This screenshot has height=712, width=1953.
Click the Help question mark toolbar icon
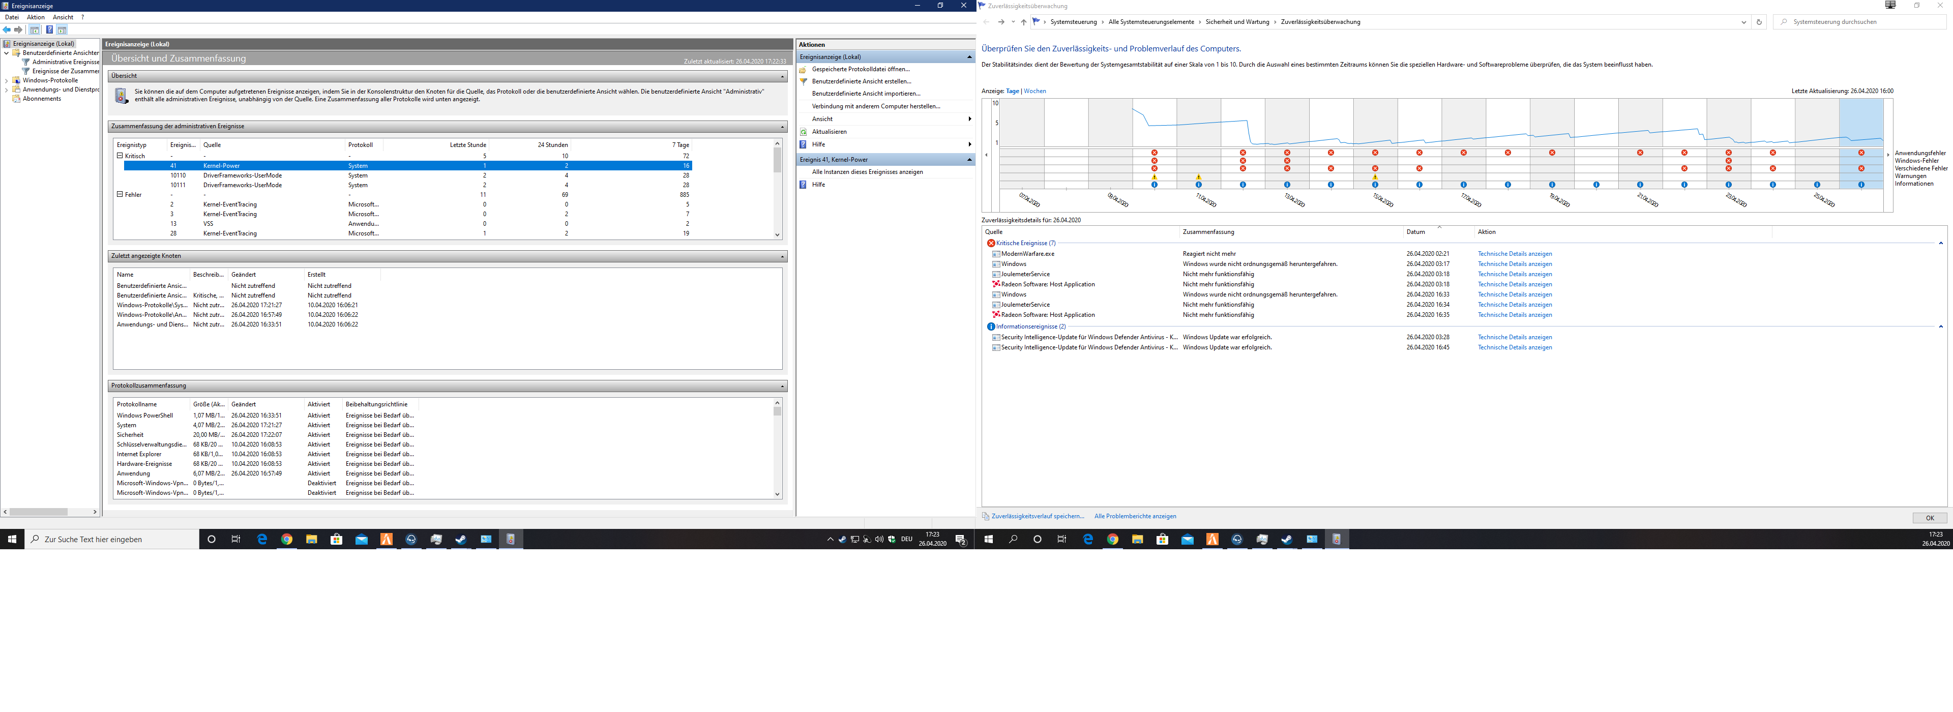coord(49,29)
